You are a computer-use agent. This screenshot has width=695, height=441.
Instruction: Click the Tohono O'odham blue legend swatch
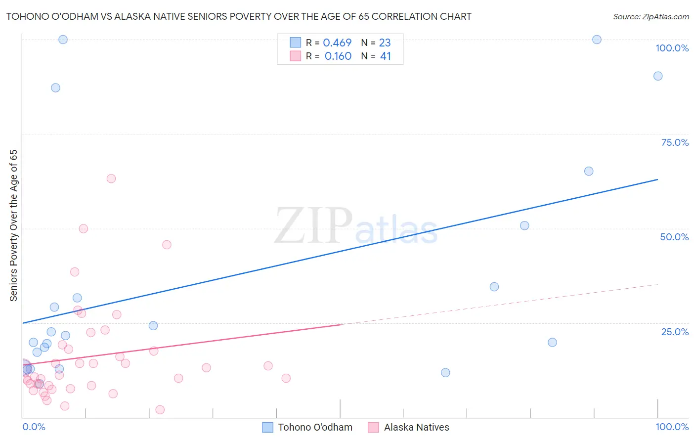pyautogui.click(x=267, y=427)
